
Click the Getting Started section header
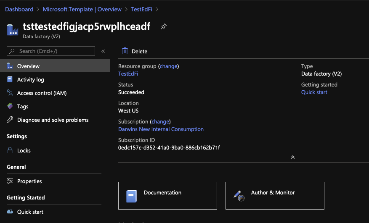[x=26, y=198]
